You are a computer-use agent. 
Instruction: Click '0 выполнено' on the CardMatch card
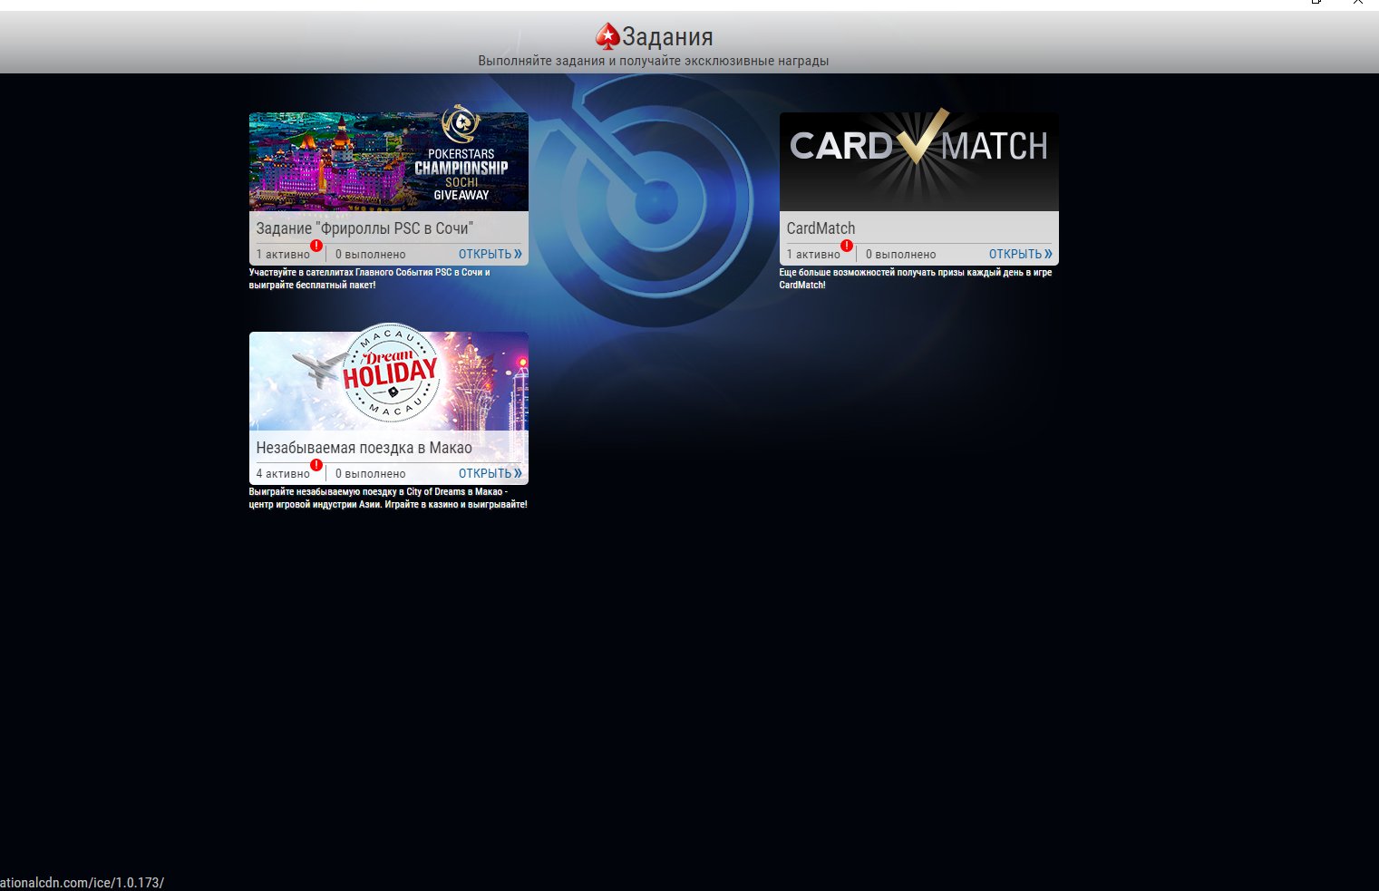901,255
